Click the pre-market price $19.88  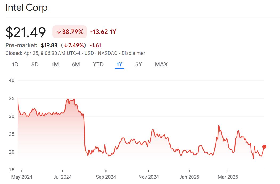pyautogui.click(x=49, y=45)
